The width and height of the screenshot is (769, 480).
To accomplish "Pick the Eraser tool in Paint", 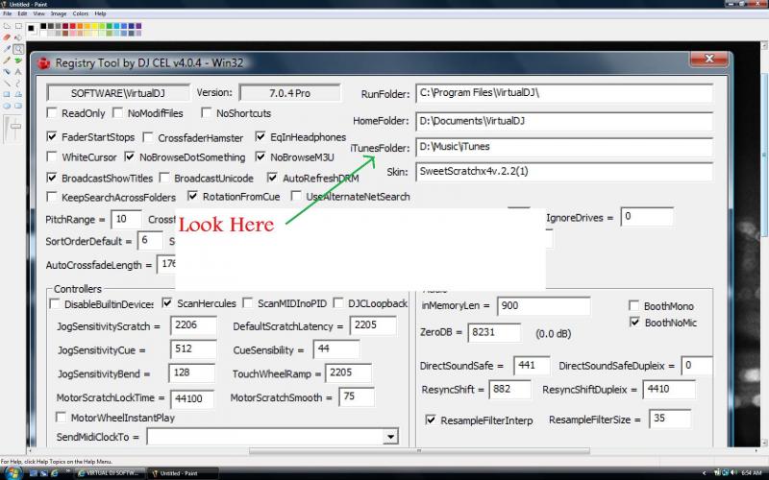I will (7, 37).
